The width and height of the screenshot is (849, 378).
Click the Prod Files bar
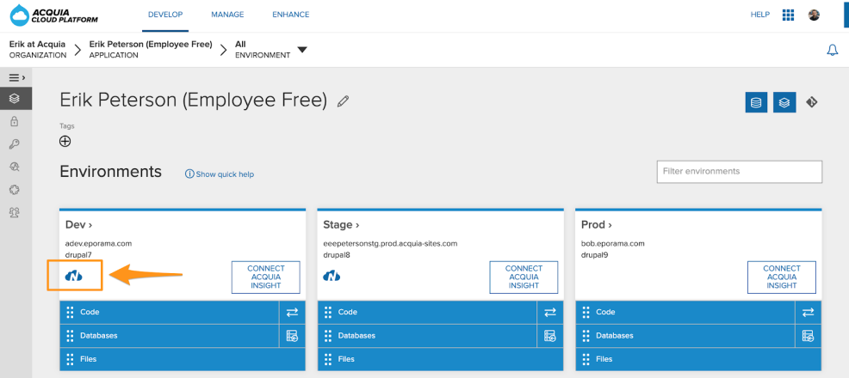point(698,359)
